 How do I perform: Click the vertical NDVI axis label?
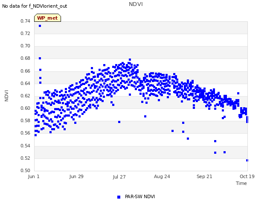click(x=6, y=96)
